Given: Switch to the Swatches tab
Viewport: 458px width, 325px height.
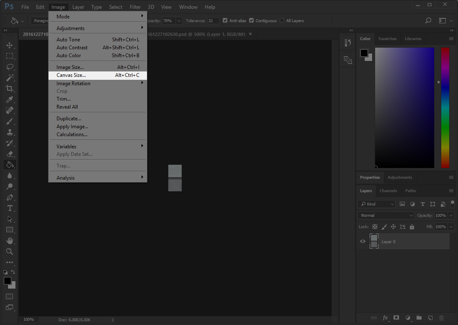Looking at the screenshot, I should [x=387, y=38].
